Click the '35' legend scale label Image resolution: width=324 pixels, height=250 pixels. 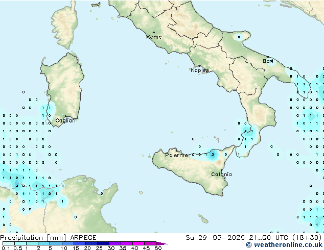(123, 248)
